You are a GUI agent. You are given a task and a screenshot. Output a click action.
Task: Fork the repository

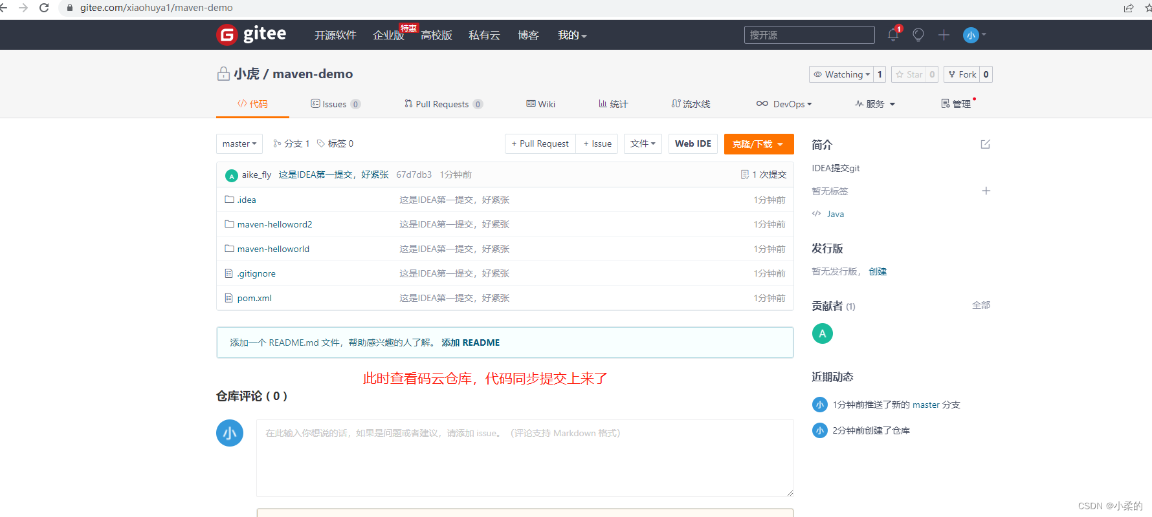point(962,74)
